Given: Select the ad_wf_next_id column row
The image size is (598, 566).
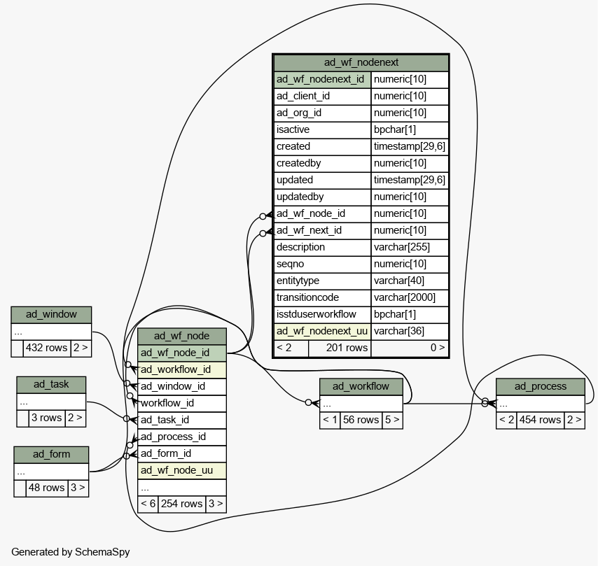Looking at the screenshot, I should [321, 230].
